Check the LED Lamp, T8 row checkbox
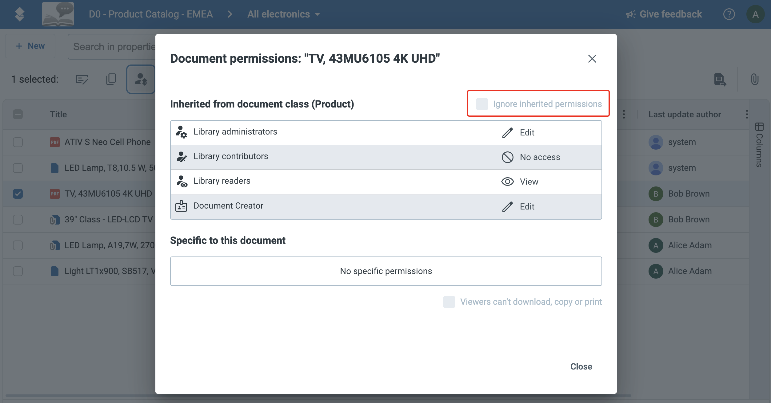 (x=18, y=168)
